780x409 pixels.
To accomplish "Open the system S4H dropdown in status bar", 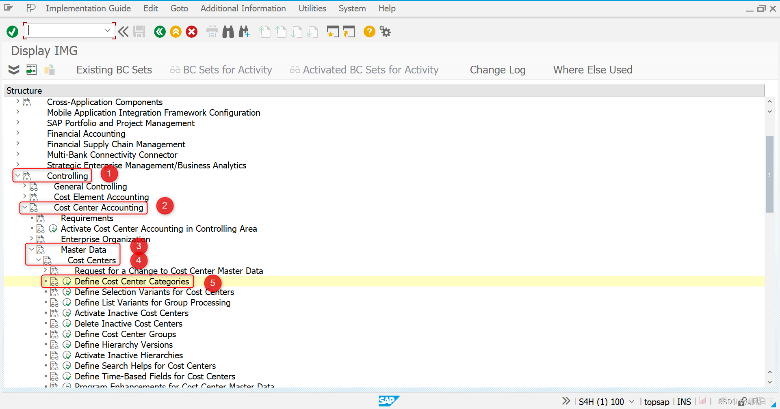I will (x=631, y=401).
